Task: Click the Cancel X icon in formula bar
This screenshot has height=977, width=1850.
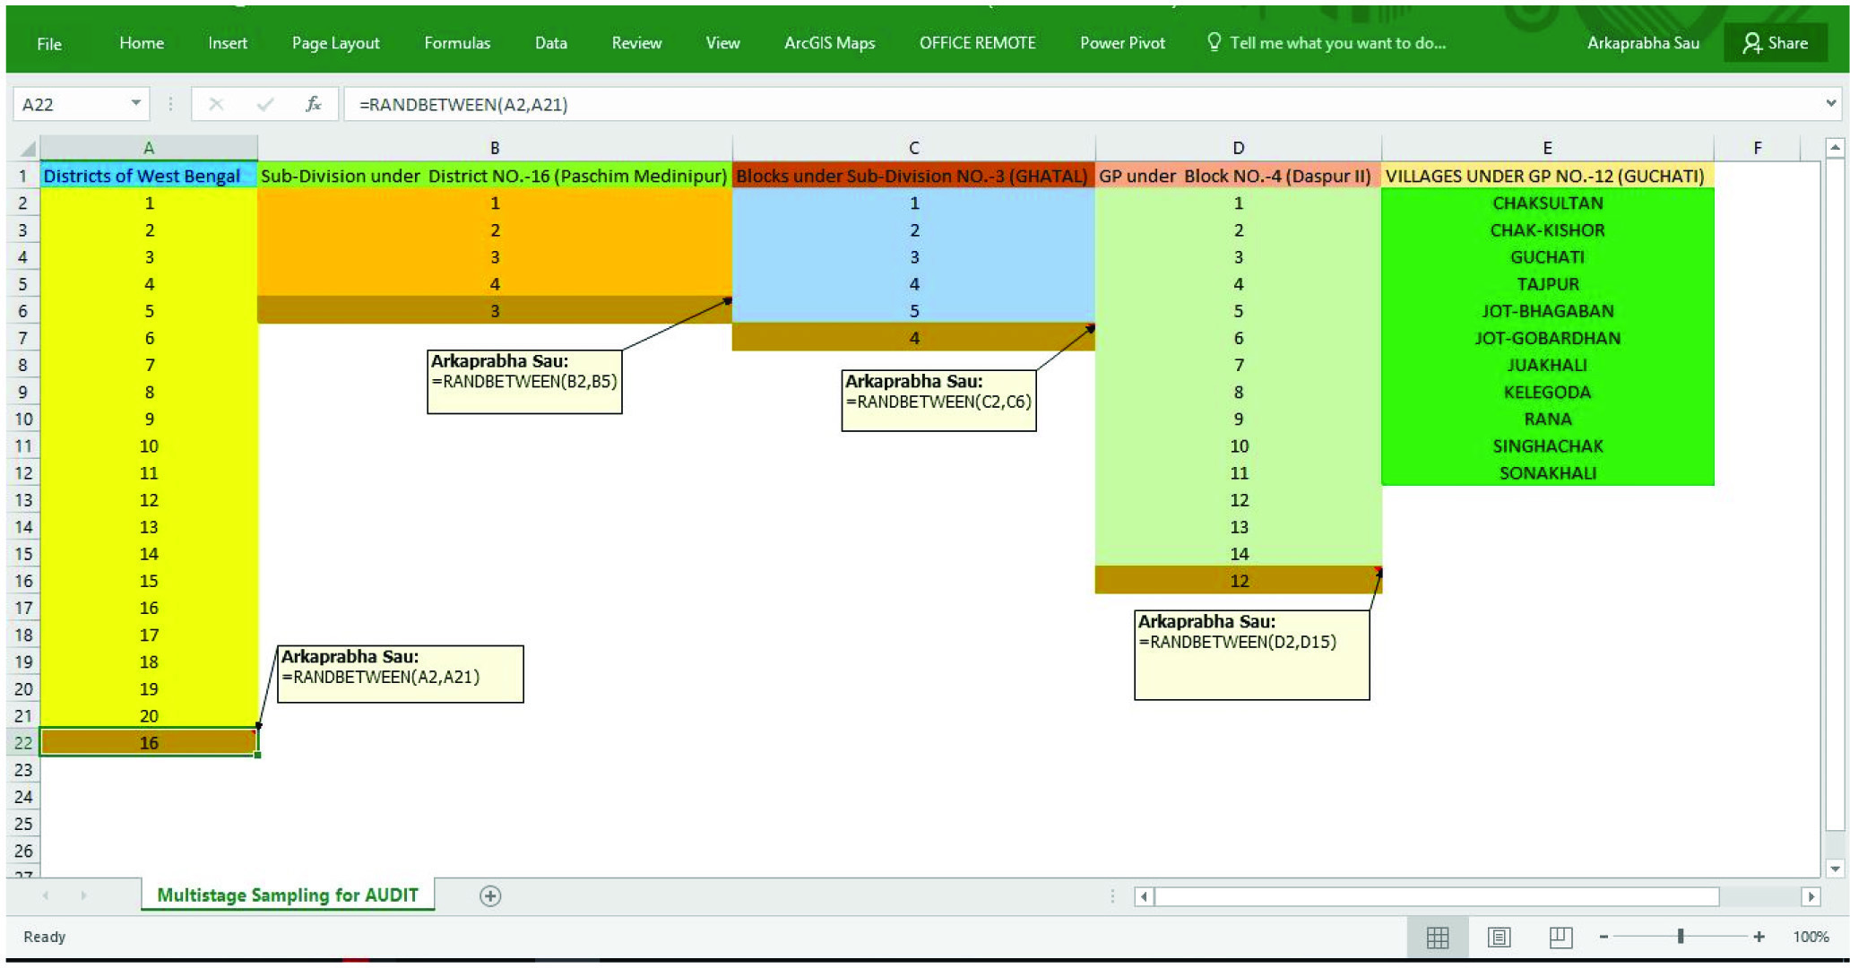Action: pos(216,104)
